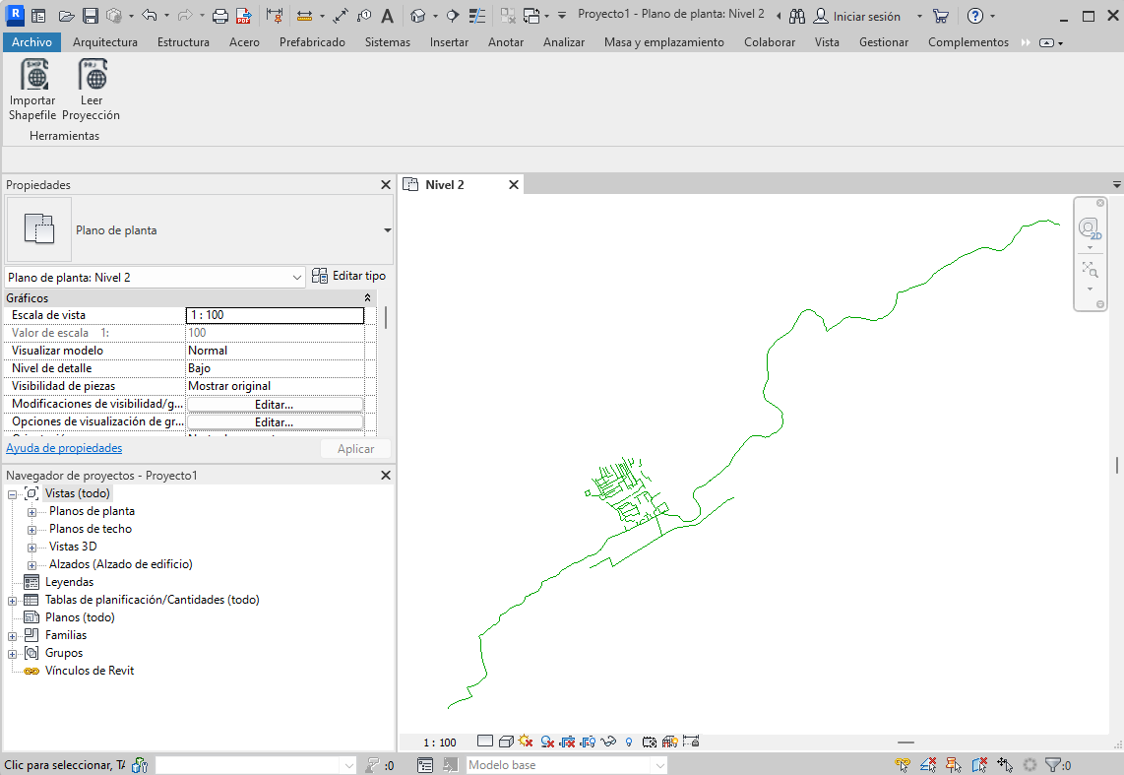1124x775 pixels.
Task: Click the Crop View icon in view control bar
Action: [567, 742]
